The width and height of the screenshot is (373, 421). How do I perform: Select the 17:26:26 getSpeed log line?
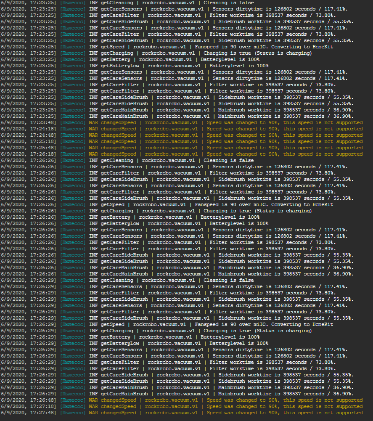click(x=167, y=204)
